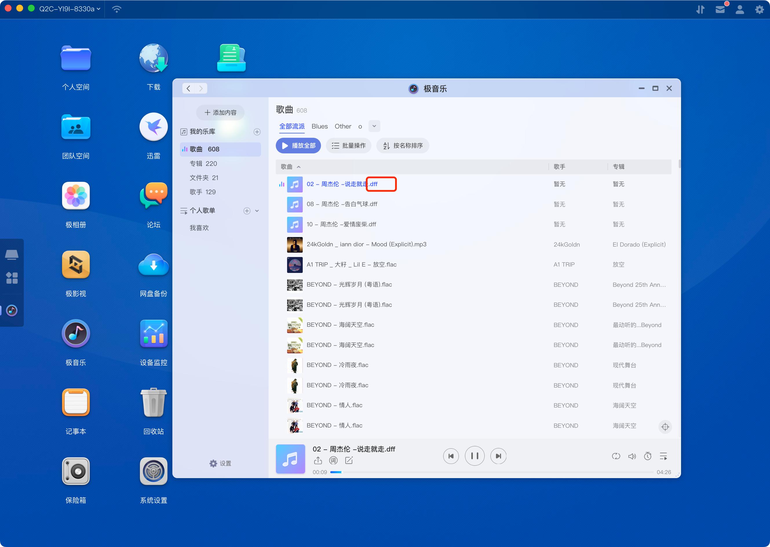This screenshot has height=547, width=770.
Task: Edit current song info with pencil icon
Action: 349,460
